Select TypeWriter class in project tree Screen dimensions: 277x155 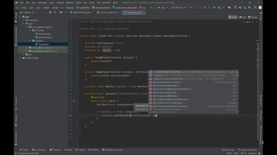[x=42, y=44]
